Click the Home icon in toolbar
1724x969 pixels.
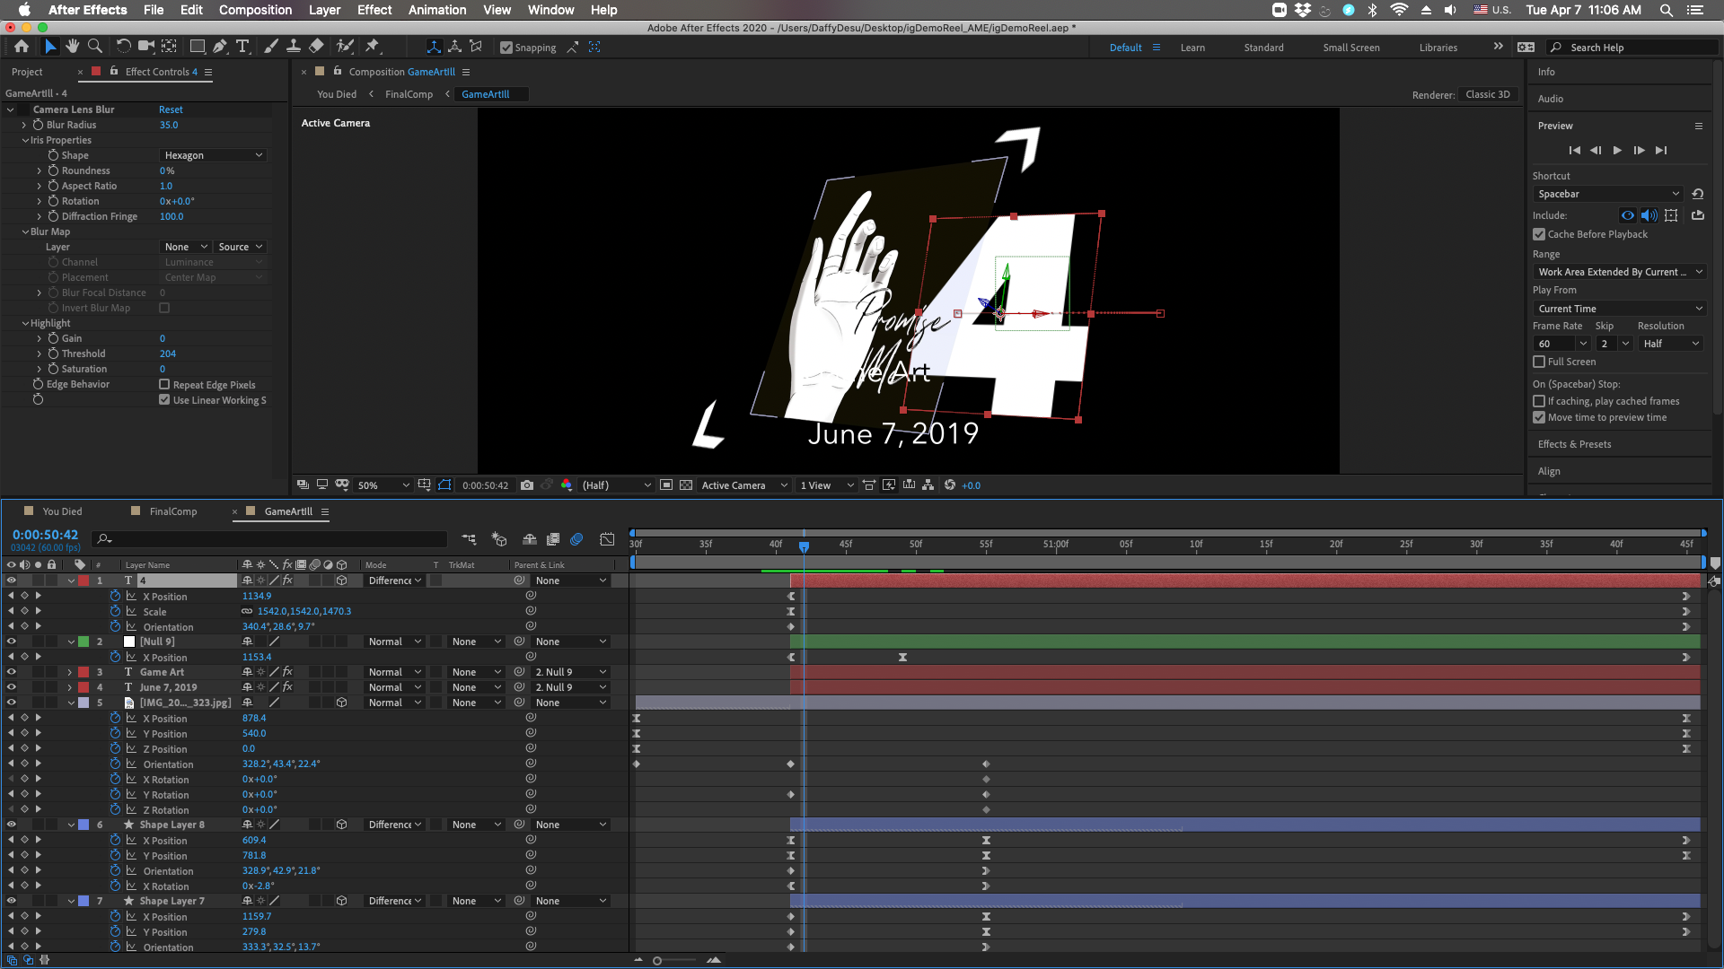[22, 47]
